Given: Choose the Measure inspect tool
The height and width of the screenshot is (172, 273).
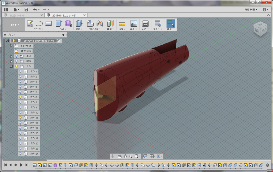Looking at the screenshot, I should click(122, 23).
